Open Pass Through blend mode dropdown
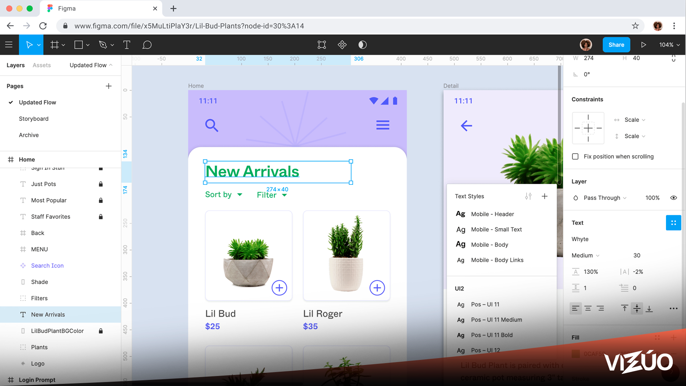Image resolution: width=686 pixels, height=386 pixels. [605, 198]
